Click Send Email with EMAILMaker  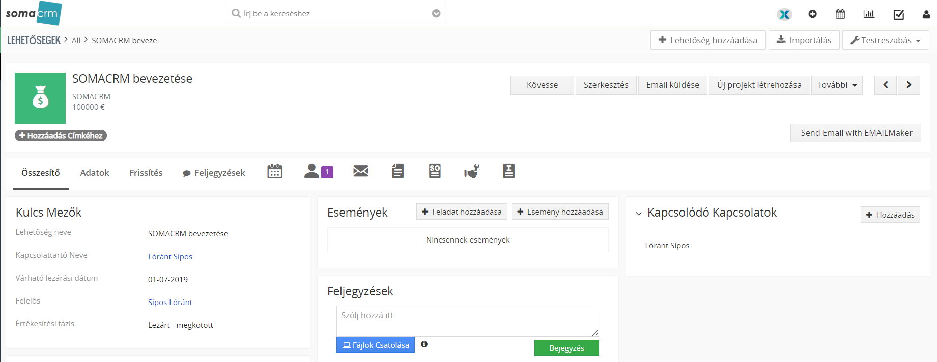[856, 133]
